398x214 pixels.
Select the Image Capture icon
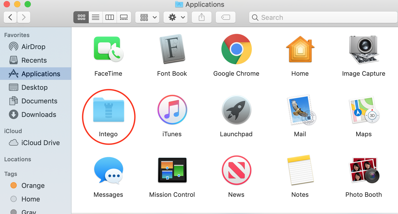364,50
